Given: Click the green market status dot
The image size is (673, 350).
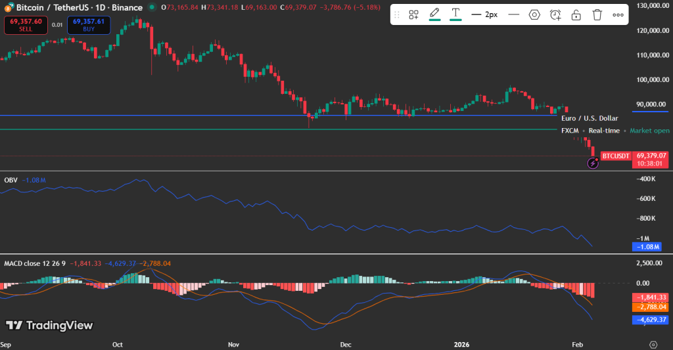Looking at the screenshot, I should pyautogui.click(x=152, y=7).
